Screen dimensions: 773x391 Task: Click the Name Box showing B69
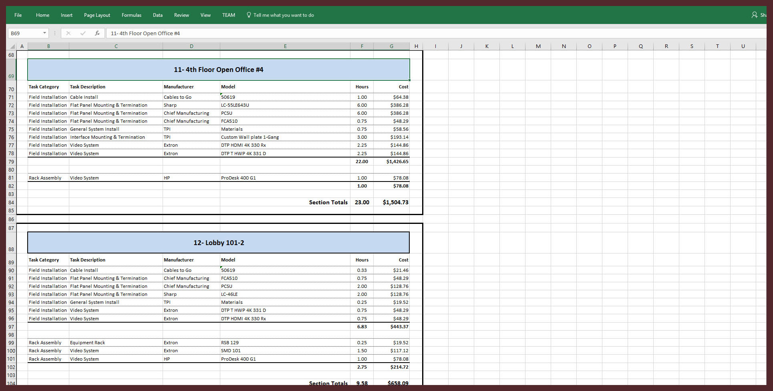(x=25, y=33)
